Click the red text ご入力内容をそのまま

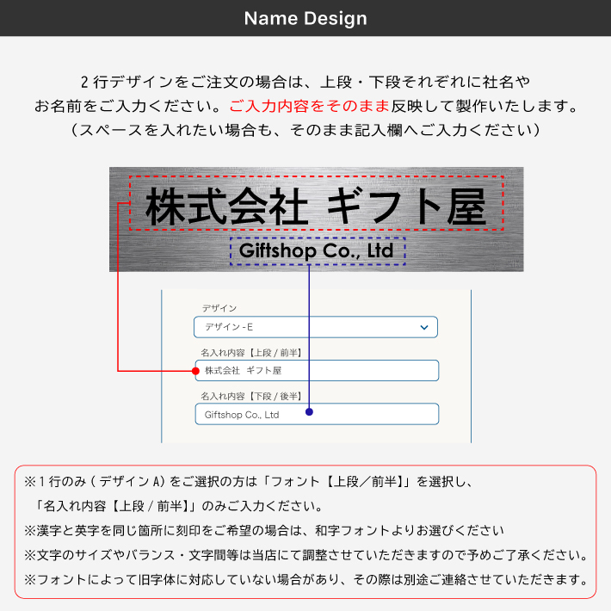[x=310, y=106]
